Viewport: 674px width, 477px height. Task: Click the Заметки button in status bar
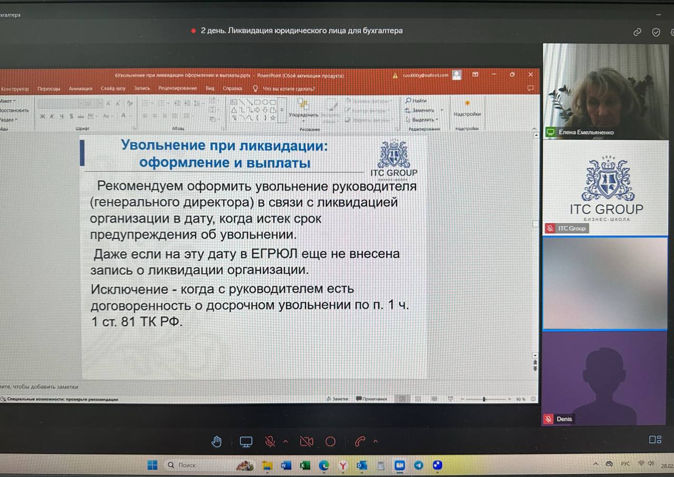point(338,399)
